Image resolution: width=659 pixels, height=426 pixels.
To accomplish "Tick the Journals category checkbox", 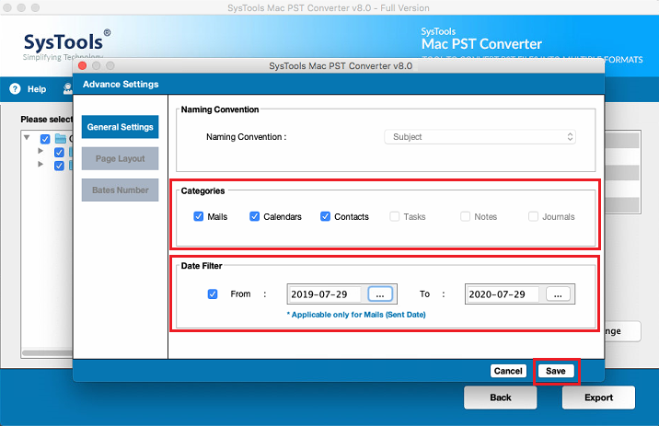I will point(533,216).
